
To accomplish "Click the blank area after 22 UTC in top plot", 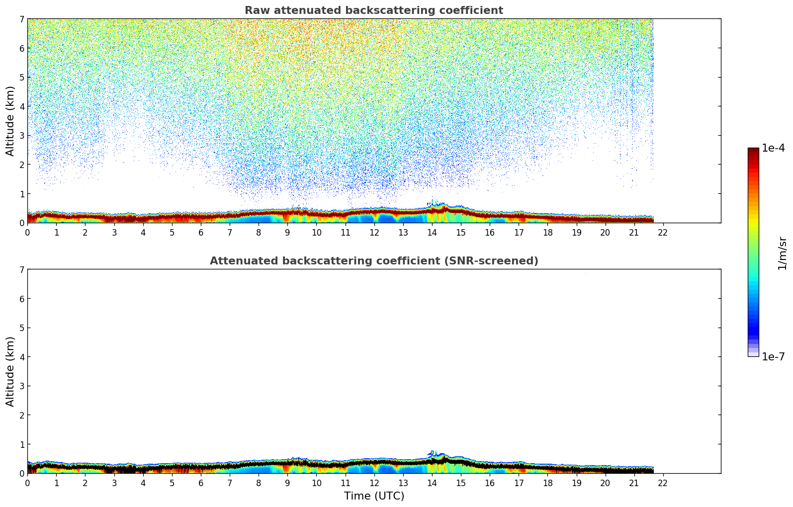I will (x=691, y=119).
